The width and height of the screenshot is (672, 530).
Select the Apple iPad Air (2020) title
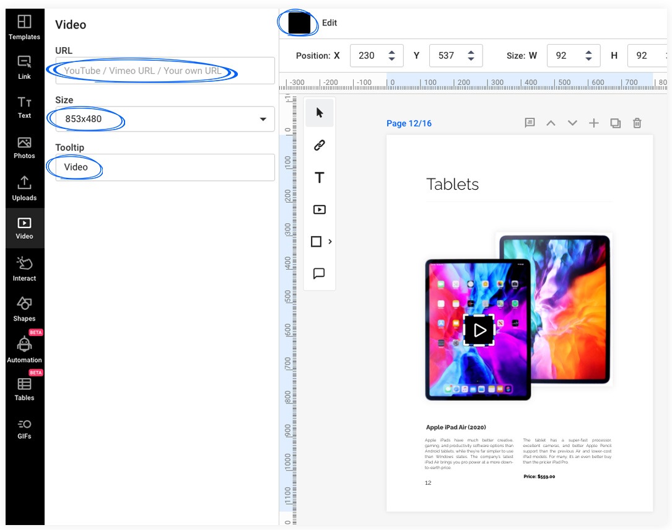(x=456, y=427)
